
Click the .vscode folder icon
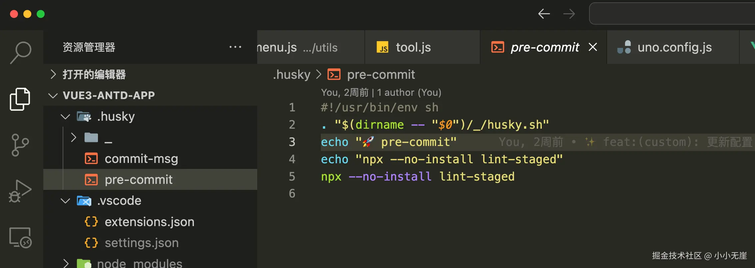click(x=84, y=201)
